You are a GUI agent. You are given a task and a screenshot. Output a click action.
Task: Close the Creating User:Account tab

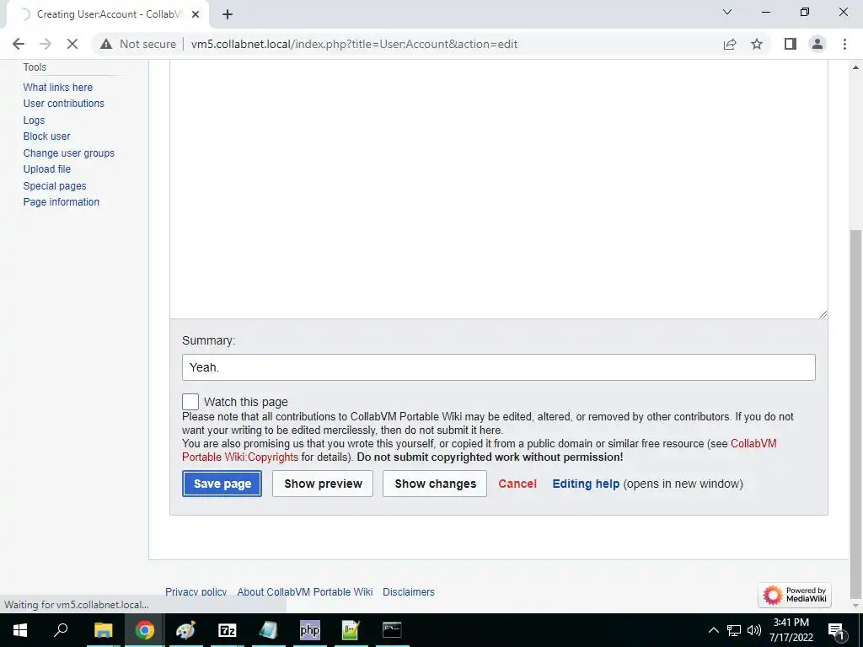click(x=196, y=14)
